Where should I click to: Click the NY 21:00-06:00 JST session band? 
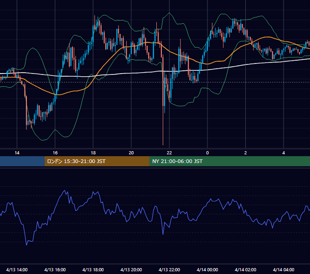click(x=229, y=161)
